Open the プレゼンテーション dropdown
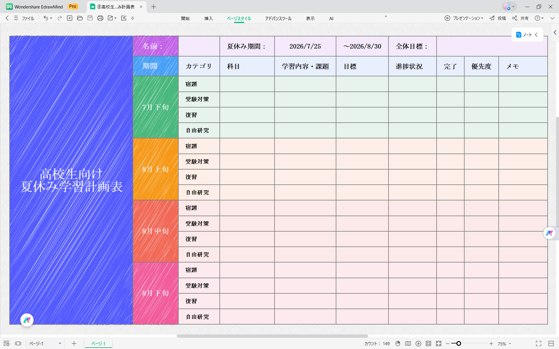The width and height of the screenshot is (559, 349). [x=464, y=18]
